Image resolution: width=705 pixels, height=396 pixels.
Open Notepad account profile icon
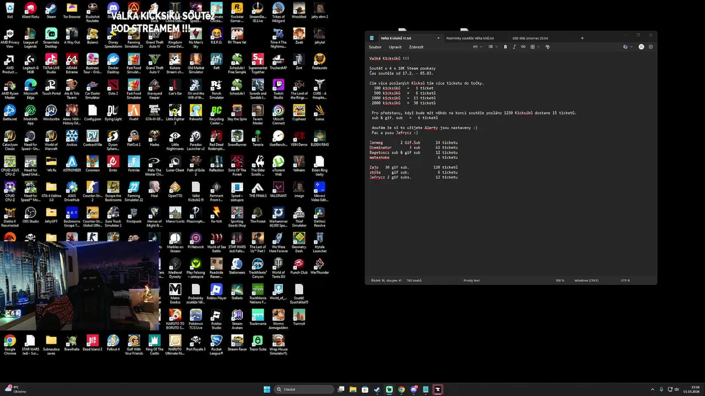click(641, 47)
